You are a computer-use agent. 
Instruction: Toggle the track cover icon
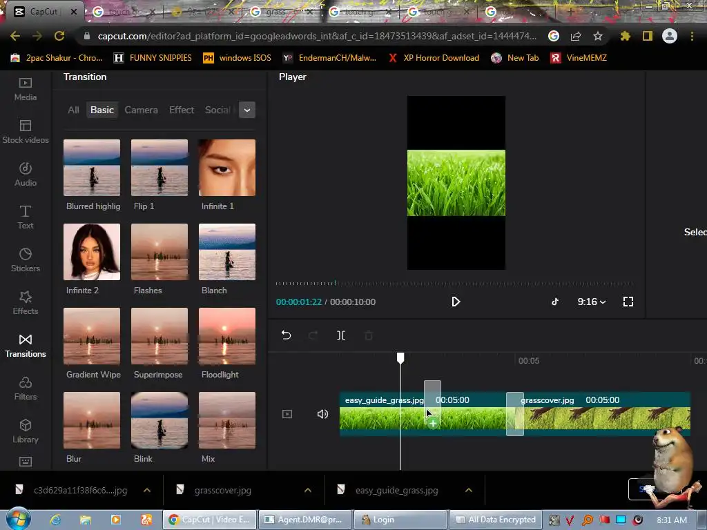(287, 414)
